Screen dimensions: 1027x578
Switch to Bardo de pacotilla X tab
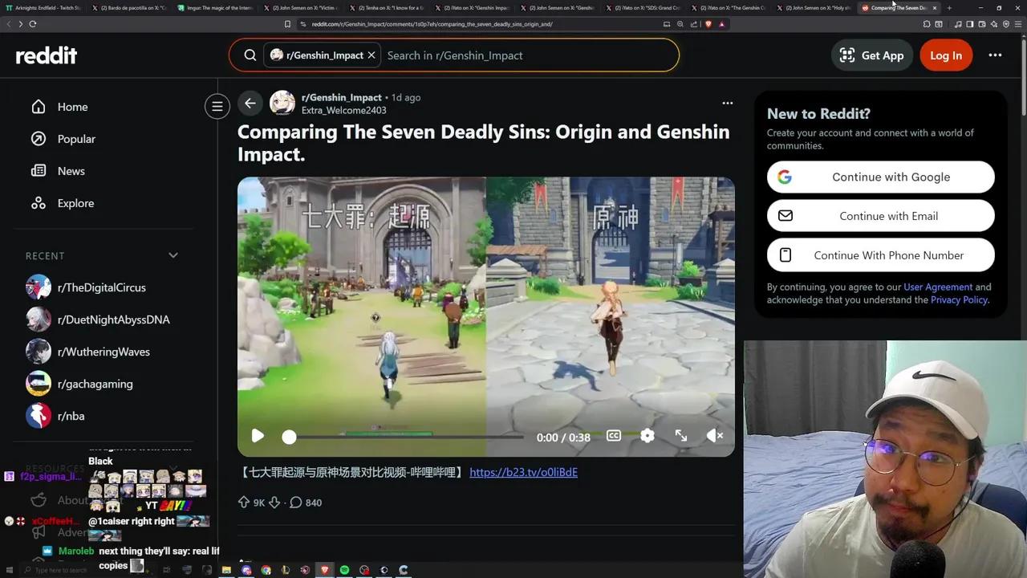point(128,8)
